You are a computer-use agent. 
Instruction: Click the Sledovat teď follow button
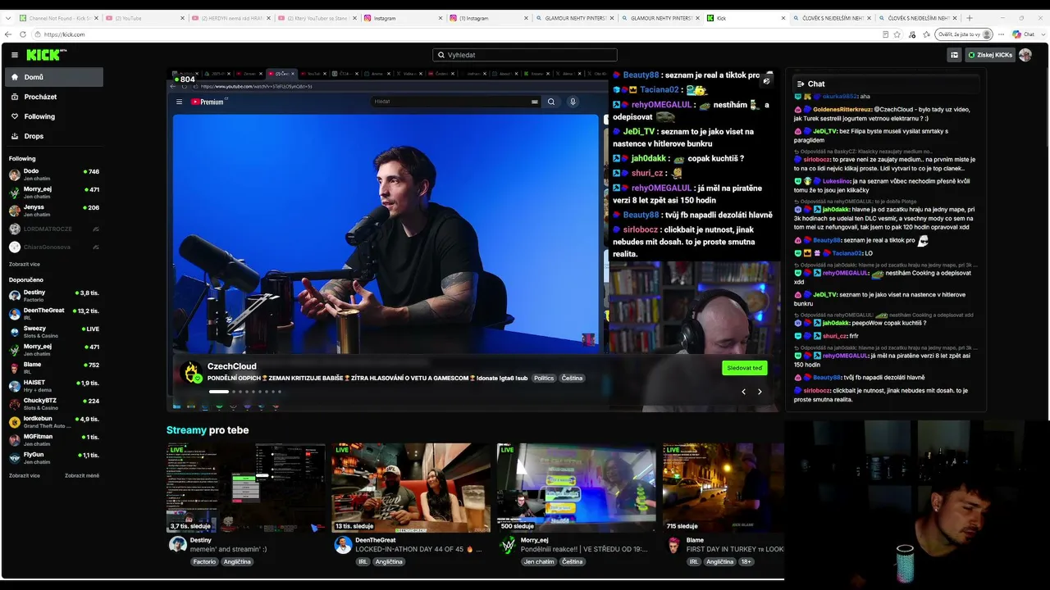(x=745, y=368)
